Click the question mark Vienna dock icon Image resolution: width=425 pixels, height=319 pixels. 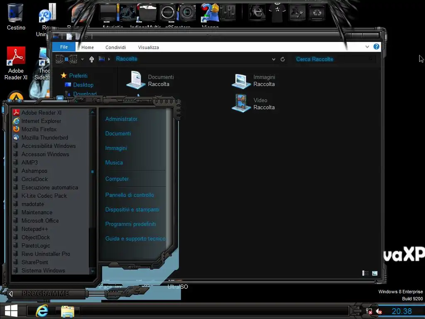(x=210, y=13)
